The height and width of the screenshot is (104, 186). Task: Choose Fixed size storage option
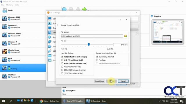pos(97,60)
